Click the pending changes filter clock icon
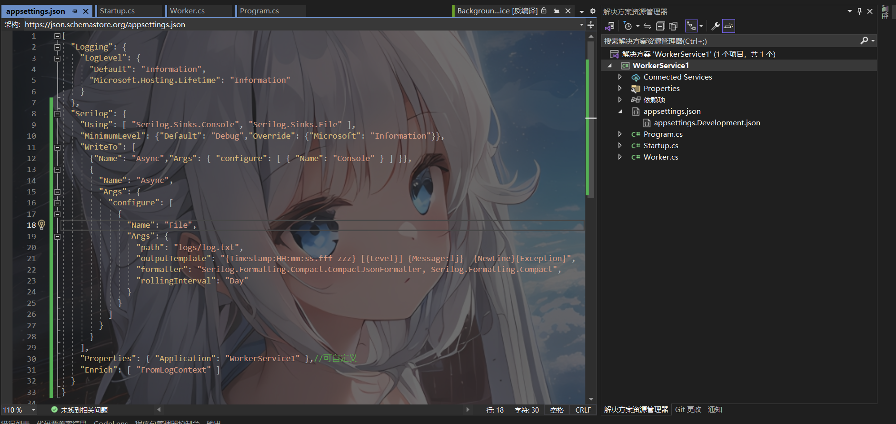The image size is (896, 424). [x=628, y=26]
